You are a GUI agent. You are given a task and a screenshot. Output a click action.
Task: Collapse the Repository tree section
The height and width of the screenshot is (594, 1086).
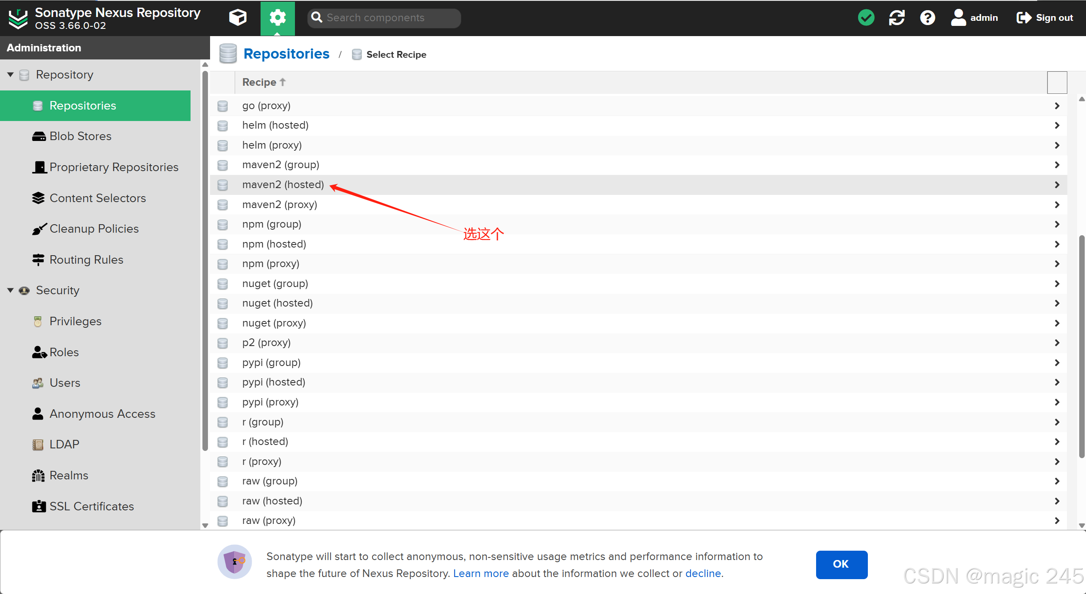tap(11, 75)
